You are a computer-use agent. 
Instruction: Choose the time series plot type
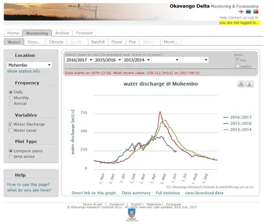11,157
